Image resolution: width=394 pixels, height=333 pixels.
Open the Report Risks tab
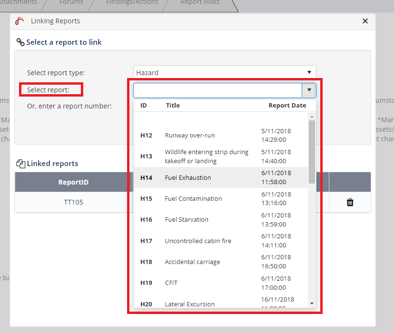[200, 3]
